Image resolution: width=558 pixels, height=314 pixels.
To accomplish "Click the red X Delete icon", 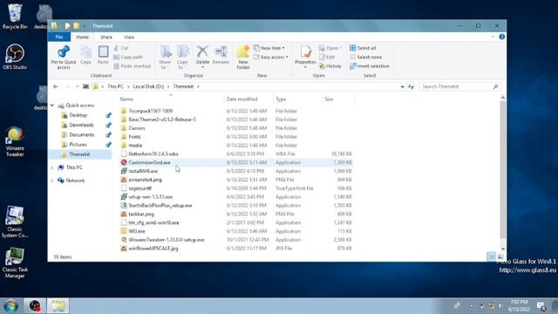I will (202, 51).
